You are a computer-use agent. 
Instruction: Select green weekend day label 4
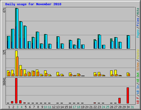[x=21, y=107]
